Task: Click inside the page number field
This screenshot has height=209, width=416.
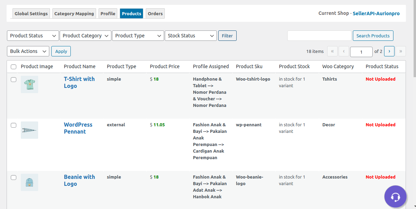Action: (x=361, y=52)
